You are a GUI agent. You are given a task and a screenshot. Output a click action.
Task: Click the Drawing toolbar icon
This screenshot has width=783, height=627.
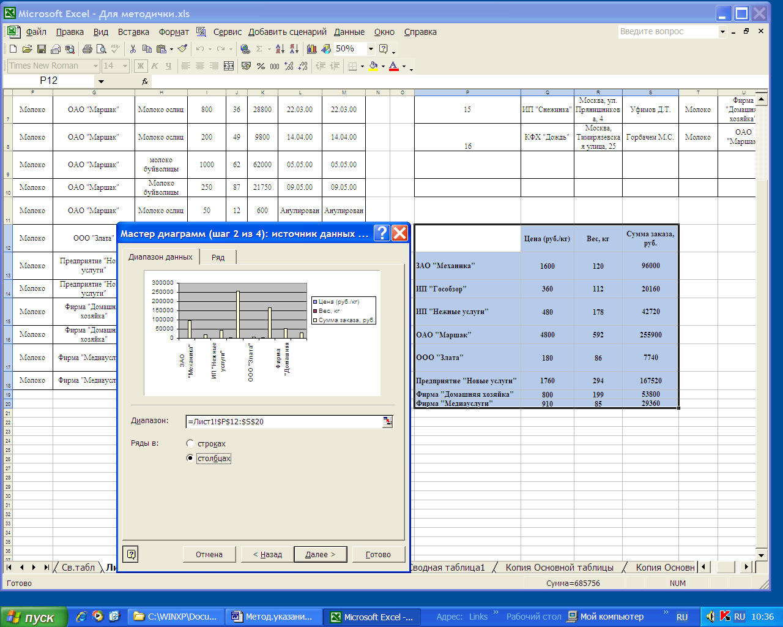click(x=326, y=49)
